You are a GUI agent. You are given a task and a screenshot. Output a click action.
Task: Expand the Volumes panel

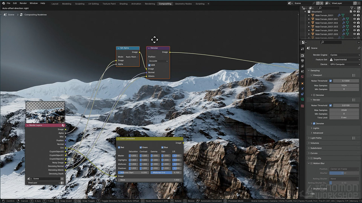309,143
